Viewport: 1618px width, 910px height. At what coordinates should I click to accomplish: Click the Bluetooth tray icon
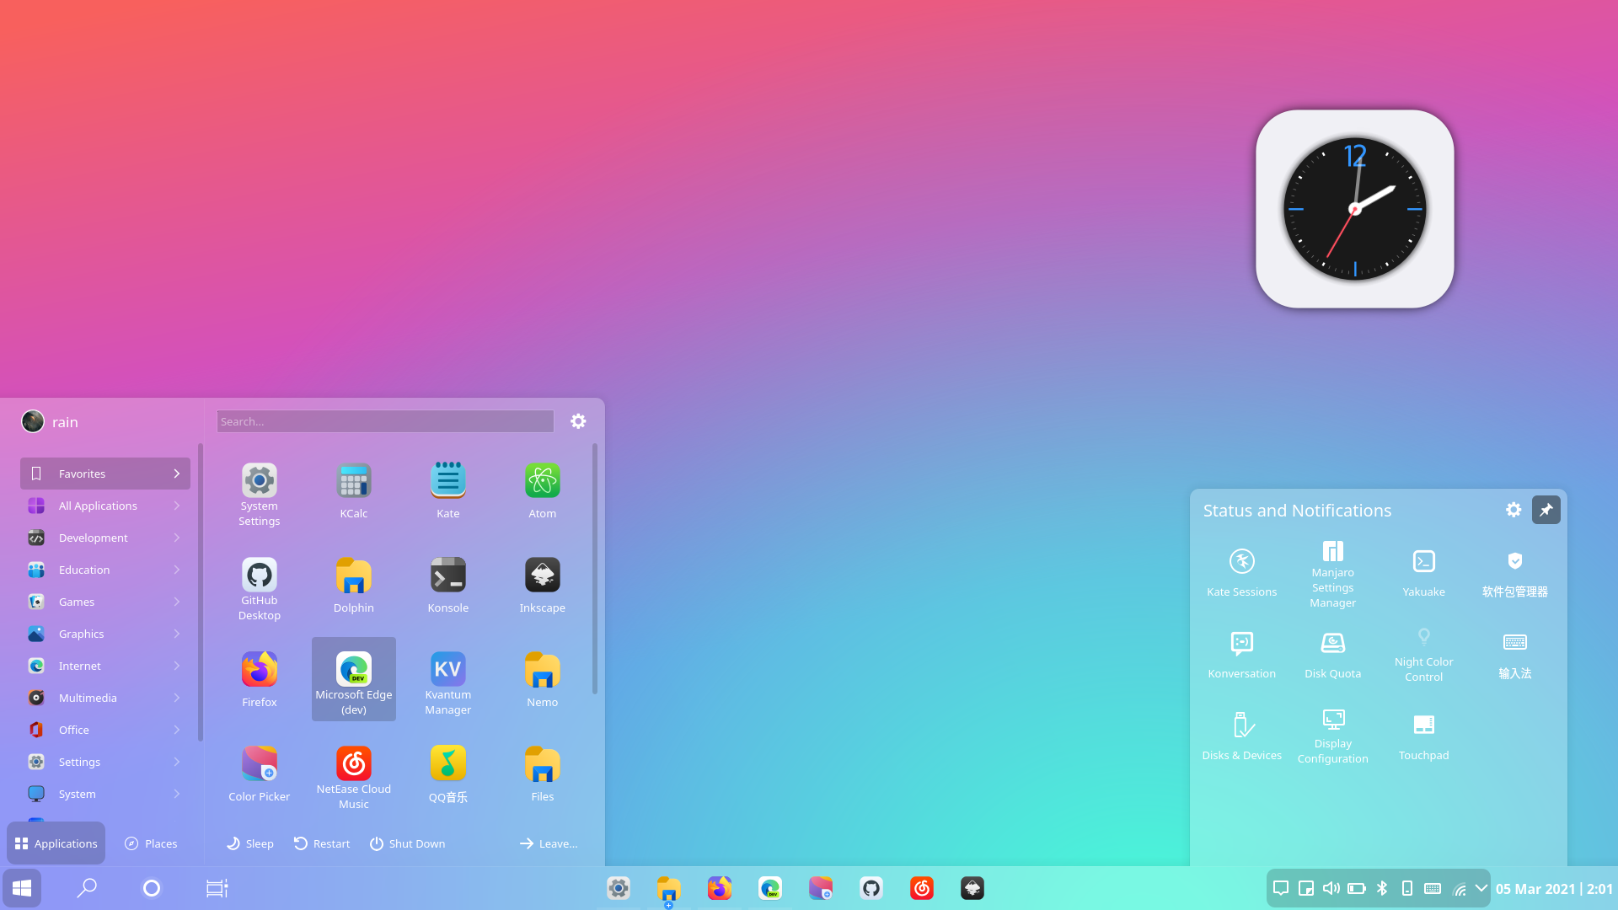pyautogui.click(x=1382, y=888)
